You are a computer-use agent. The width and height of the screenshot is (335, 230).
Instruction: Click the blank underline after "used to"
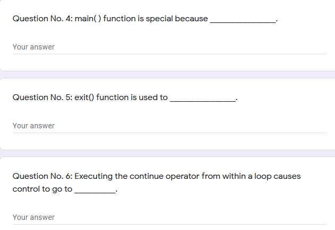pos(202,100)
